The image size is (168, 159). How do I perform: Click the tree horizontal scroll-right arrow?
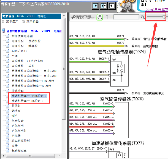tap(59, 156)
